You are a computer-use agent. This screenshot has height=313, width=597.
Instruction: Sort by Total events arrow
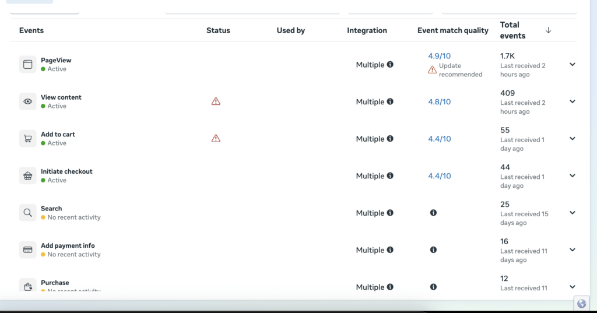[x=548, y=30]
